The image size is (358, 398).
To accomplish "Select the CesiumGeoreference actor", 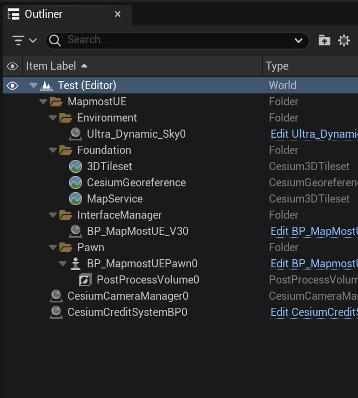I will (136, 183).
